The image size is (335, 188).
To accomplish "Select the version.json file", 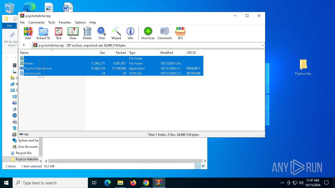I will [111, 73].
